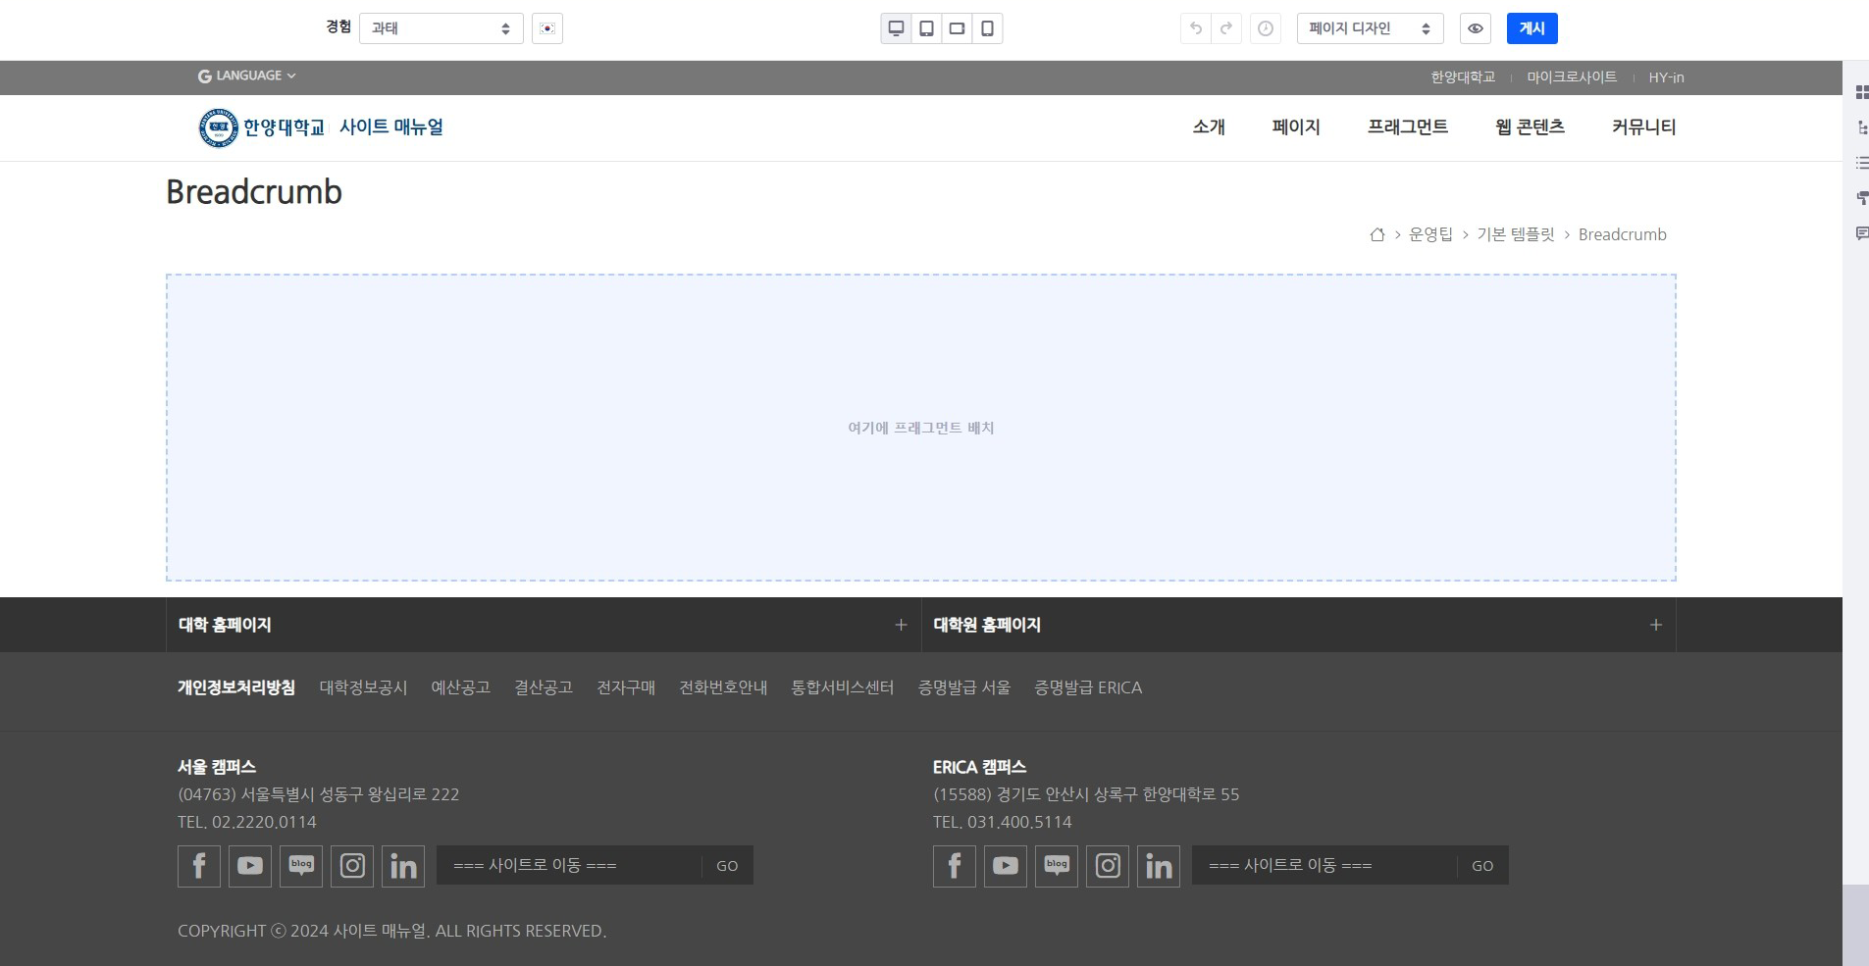Open the 프래그먼트 navigation menu
The image size is (1869, 966).
click(x=1407, y=127)
